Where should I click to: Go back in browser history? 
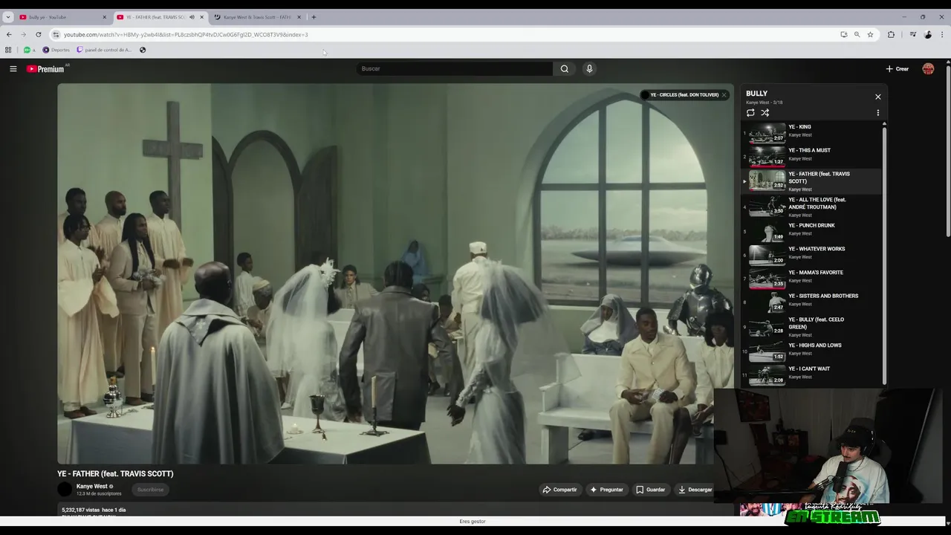(x=9, y=34)
